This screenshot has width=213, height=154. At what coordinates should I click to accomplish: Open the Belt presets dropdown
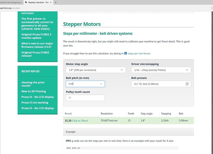pyautogui.click(x=161, y=84)
